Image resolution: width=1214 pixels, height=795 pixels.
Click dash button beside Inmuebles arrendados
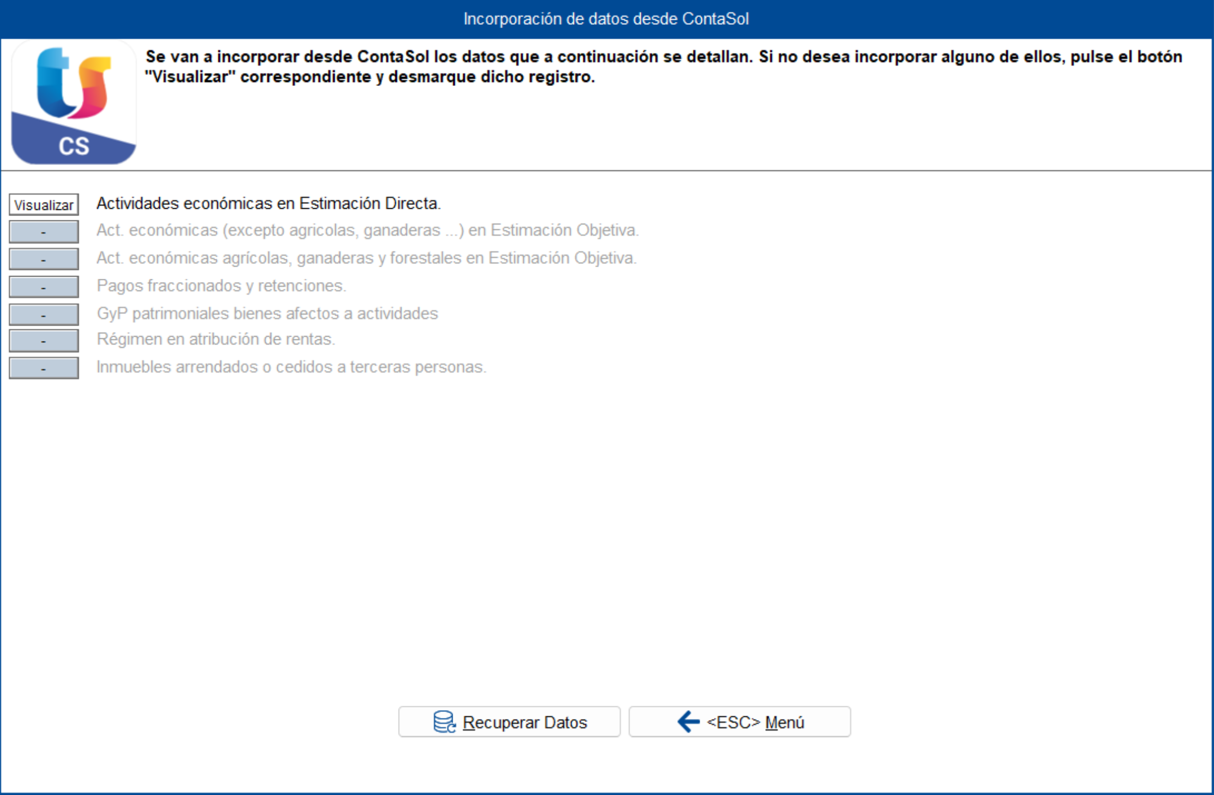click(x=44, y=368)
